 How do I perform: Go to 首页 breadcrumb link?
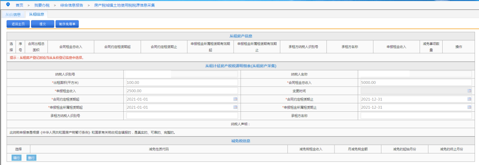[x=19, y=5]
